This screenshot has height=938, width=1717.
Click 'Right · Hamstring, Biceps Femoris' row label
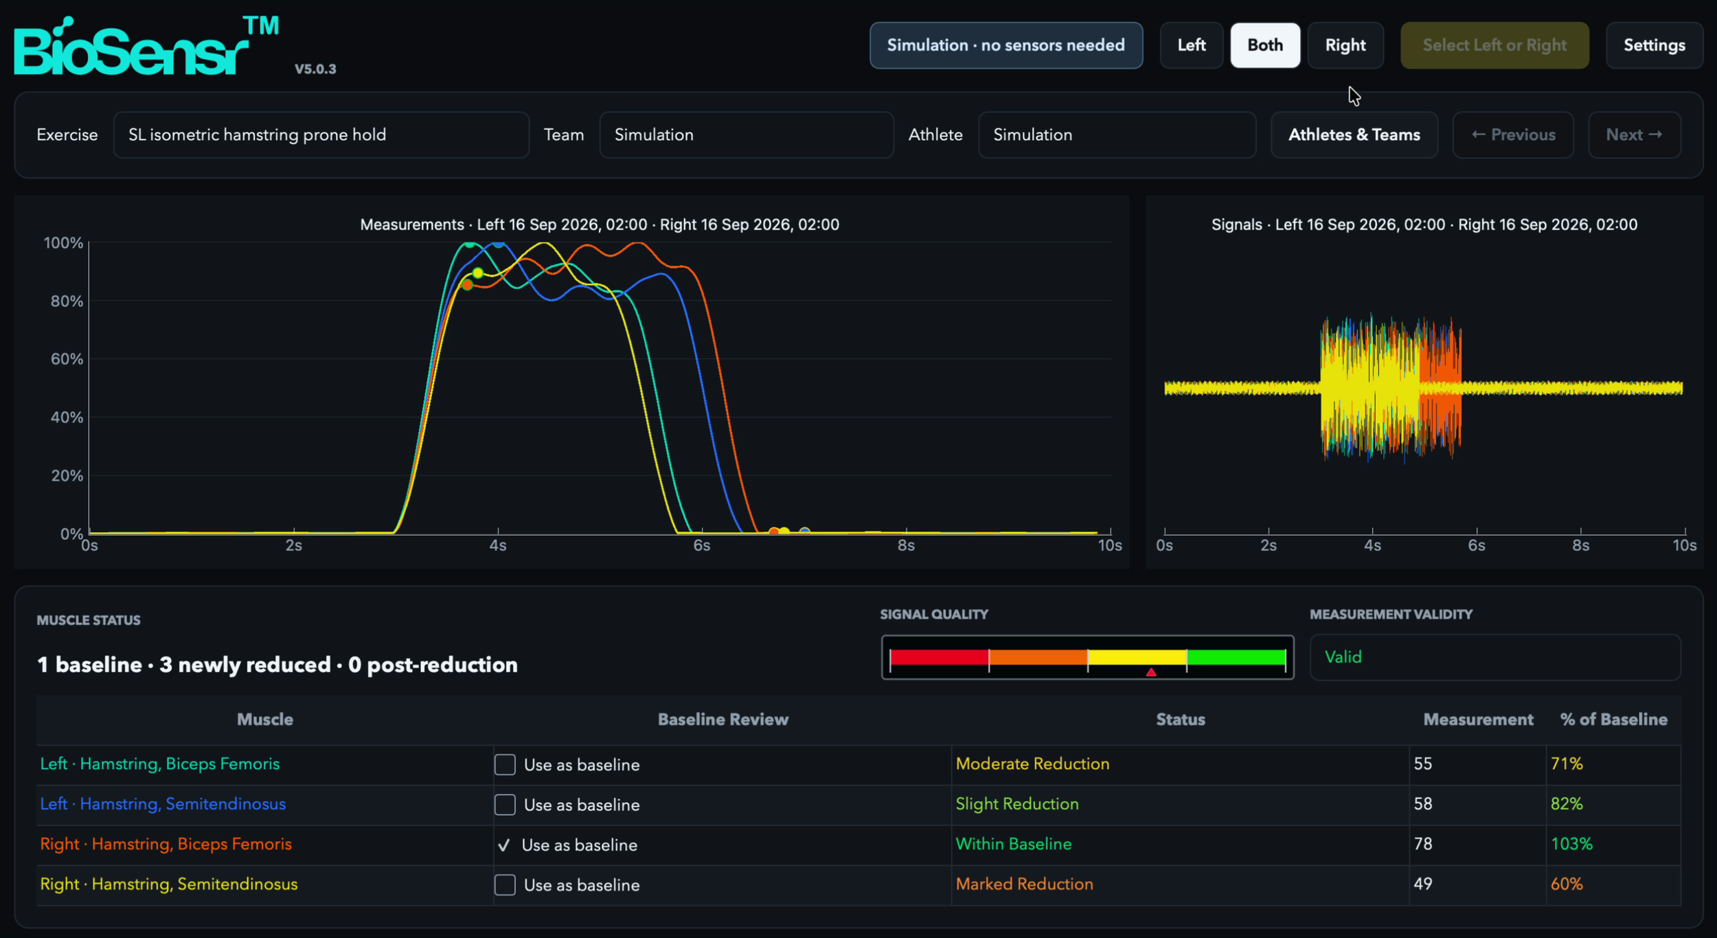[x=166, y=844]
